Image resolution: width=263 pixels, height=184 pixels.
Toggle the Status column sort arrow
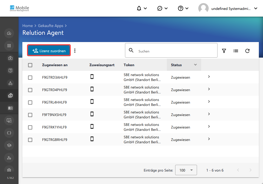[x=195, y=65]
